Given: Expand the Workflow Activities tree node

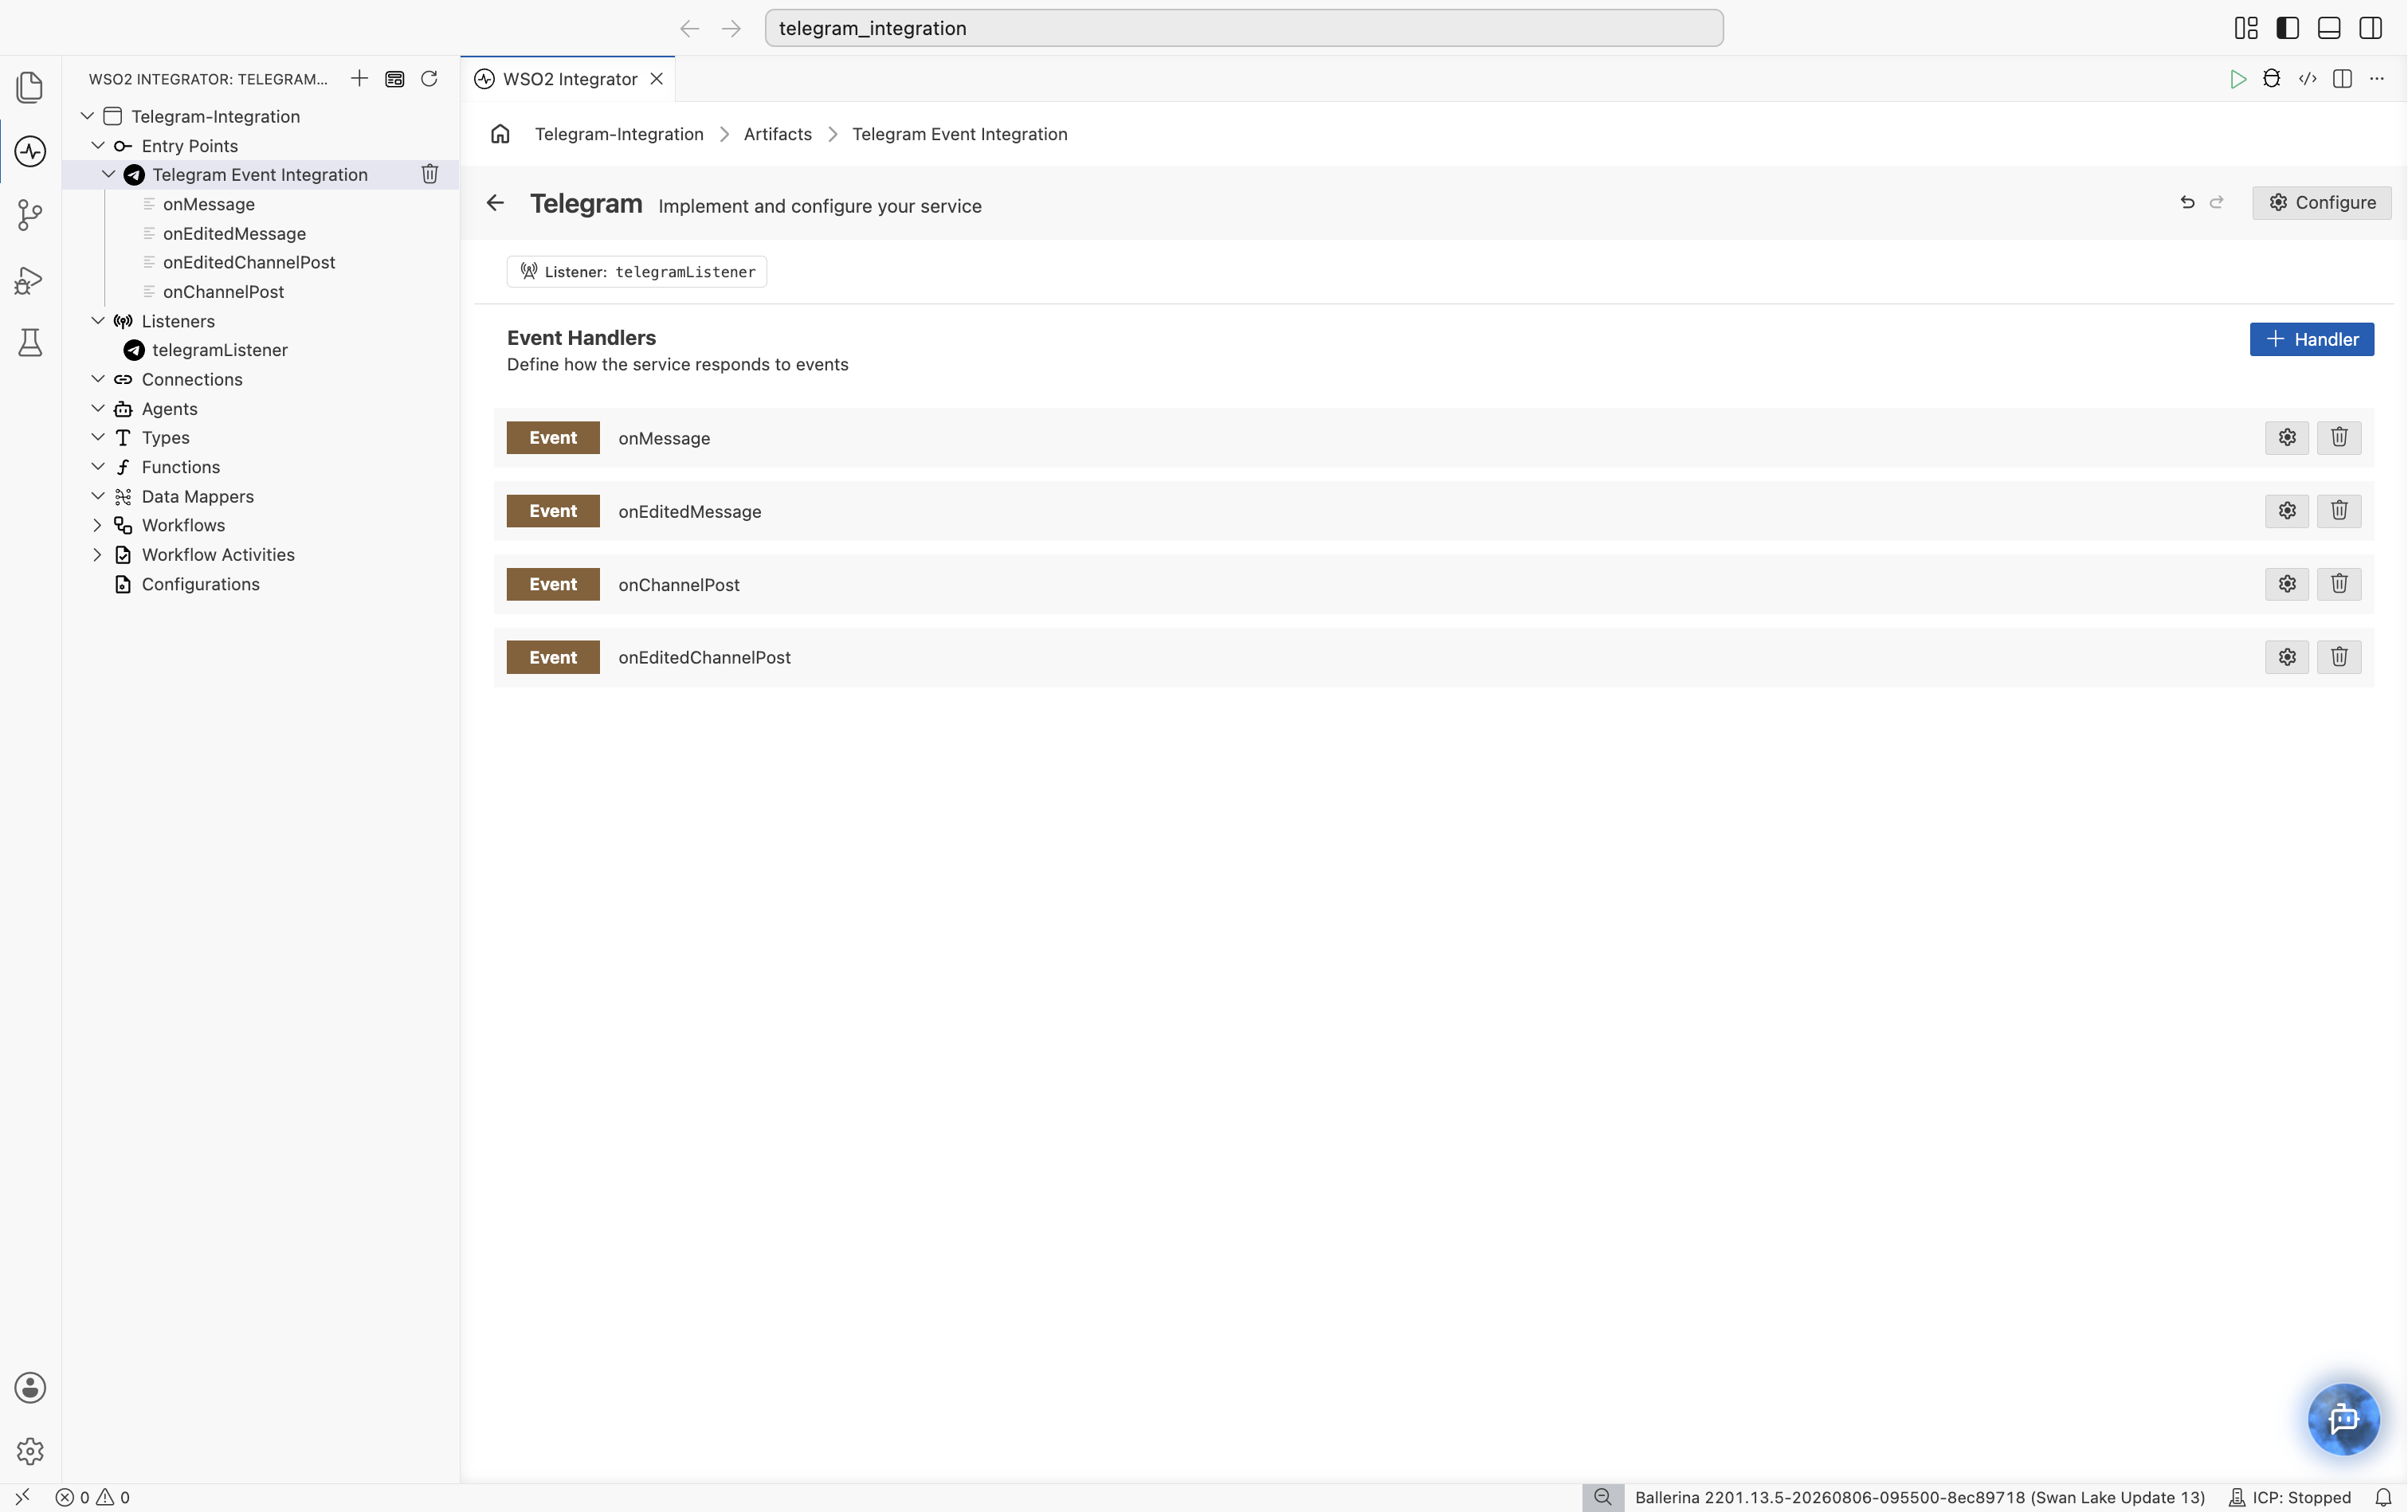Looking at the screenshot, I should [98, 554].
